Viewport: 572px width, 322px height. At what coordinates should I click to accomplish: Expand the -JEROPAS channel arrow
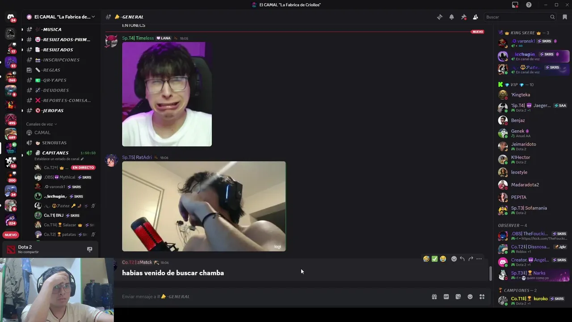pyautogui.click(x=22, y=110)
